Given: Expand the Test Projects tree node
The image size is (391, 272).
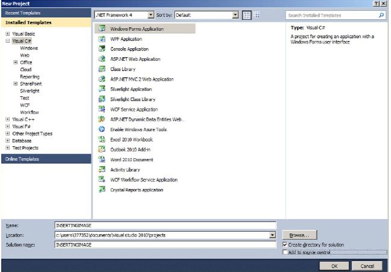Looking at the screenshot, I should point(8,147).
